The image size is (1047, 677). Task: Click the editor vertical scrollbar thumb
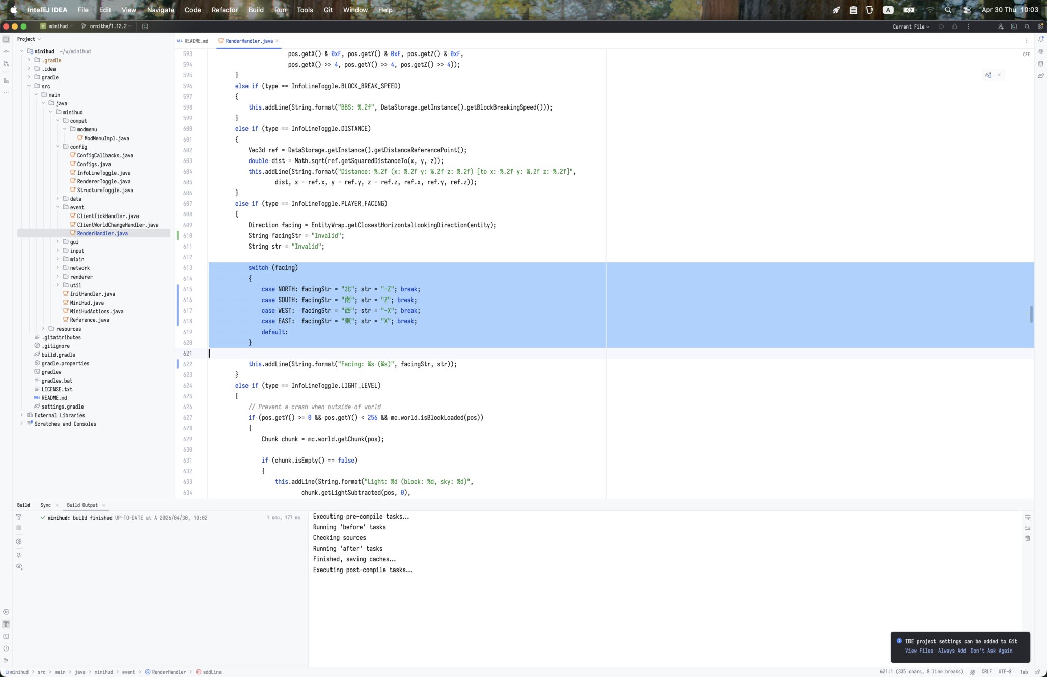coord(1031,314)
